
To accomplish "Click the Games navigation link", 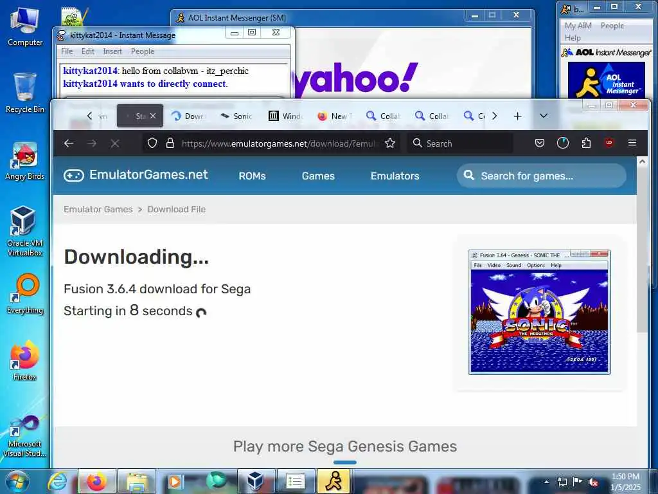I will pyautogui.click(x=318, y=176).
